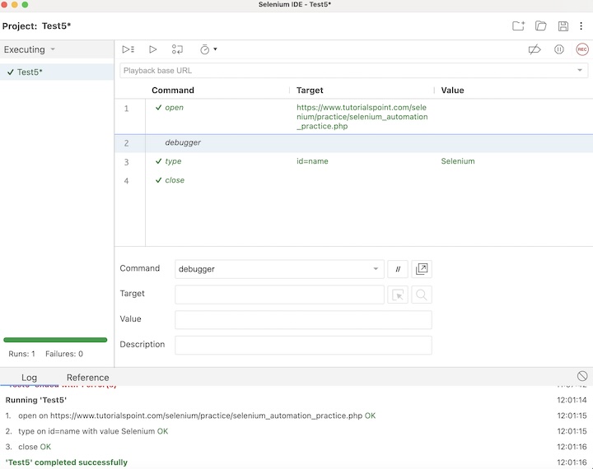Expand the Executing view dropdown
Viewport: 593px width, 469px height.
53,49
